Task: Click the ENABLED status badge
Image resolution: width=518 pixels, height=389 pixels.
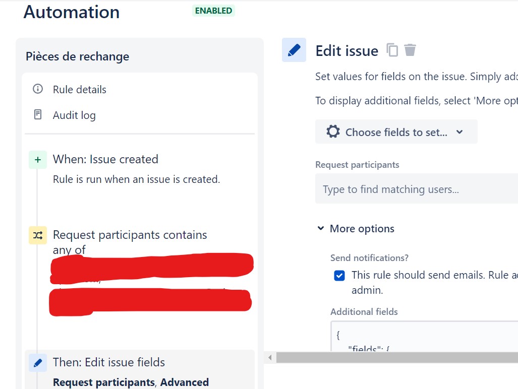Action: coord(213,10)
